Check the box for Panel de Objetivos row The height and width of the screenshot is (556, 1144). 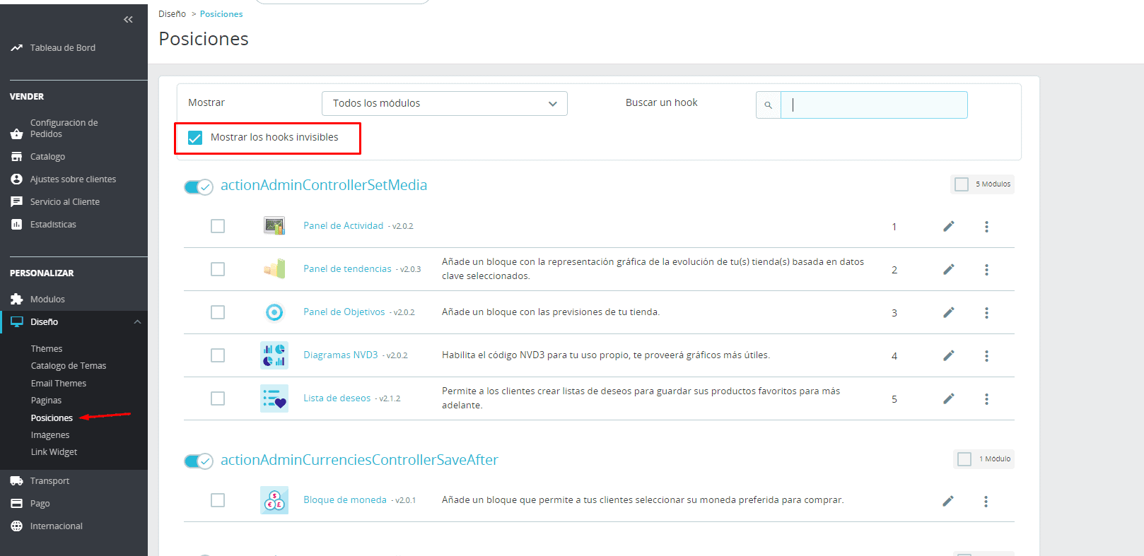(218, 312)
